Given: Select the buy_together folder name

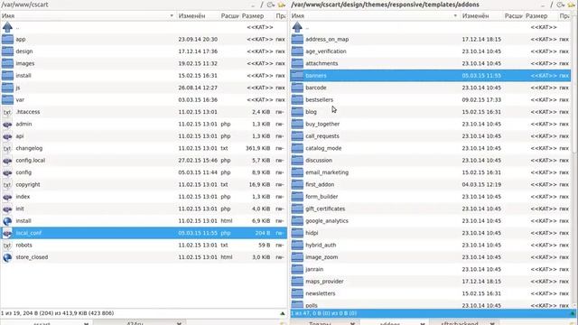Looking at the screenshot, I should pyautogui.click(x=322, y=125).
